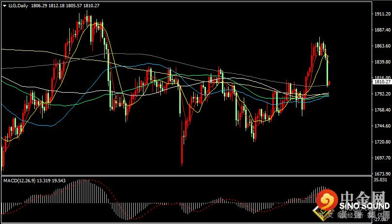
Task: Open the chart dropdown triangle beside LLG,Daily
Action: pos(5,6)
